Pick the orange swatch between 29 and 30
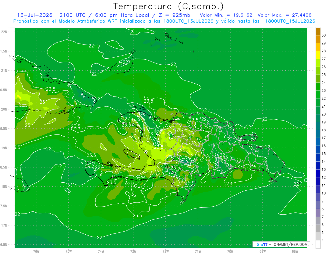 click(318, 39)
